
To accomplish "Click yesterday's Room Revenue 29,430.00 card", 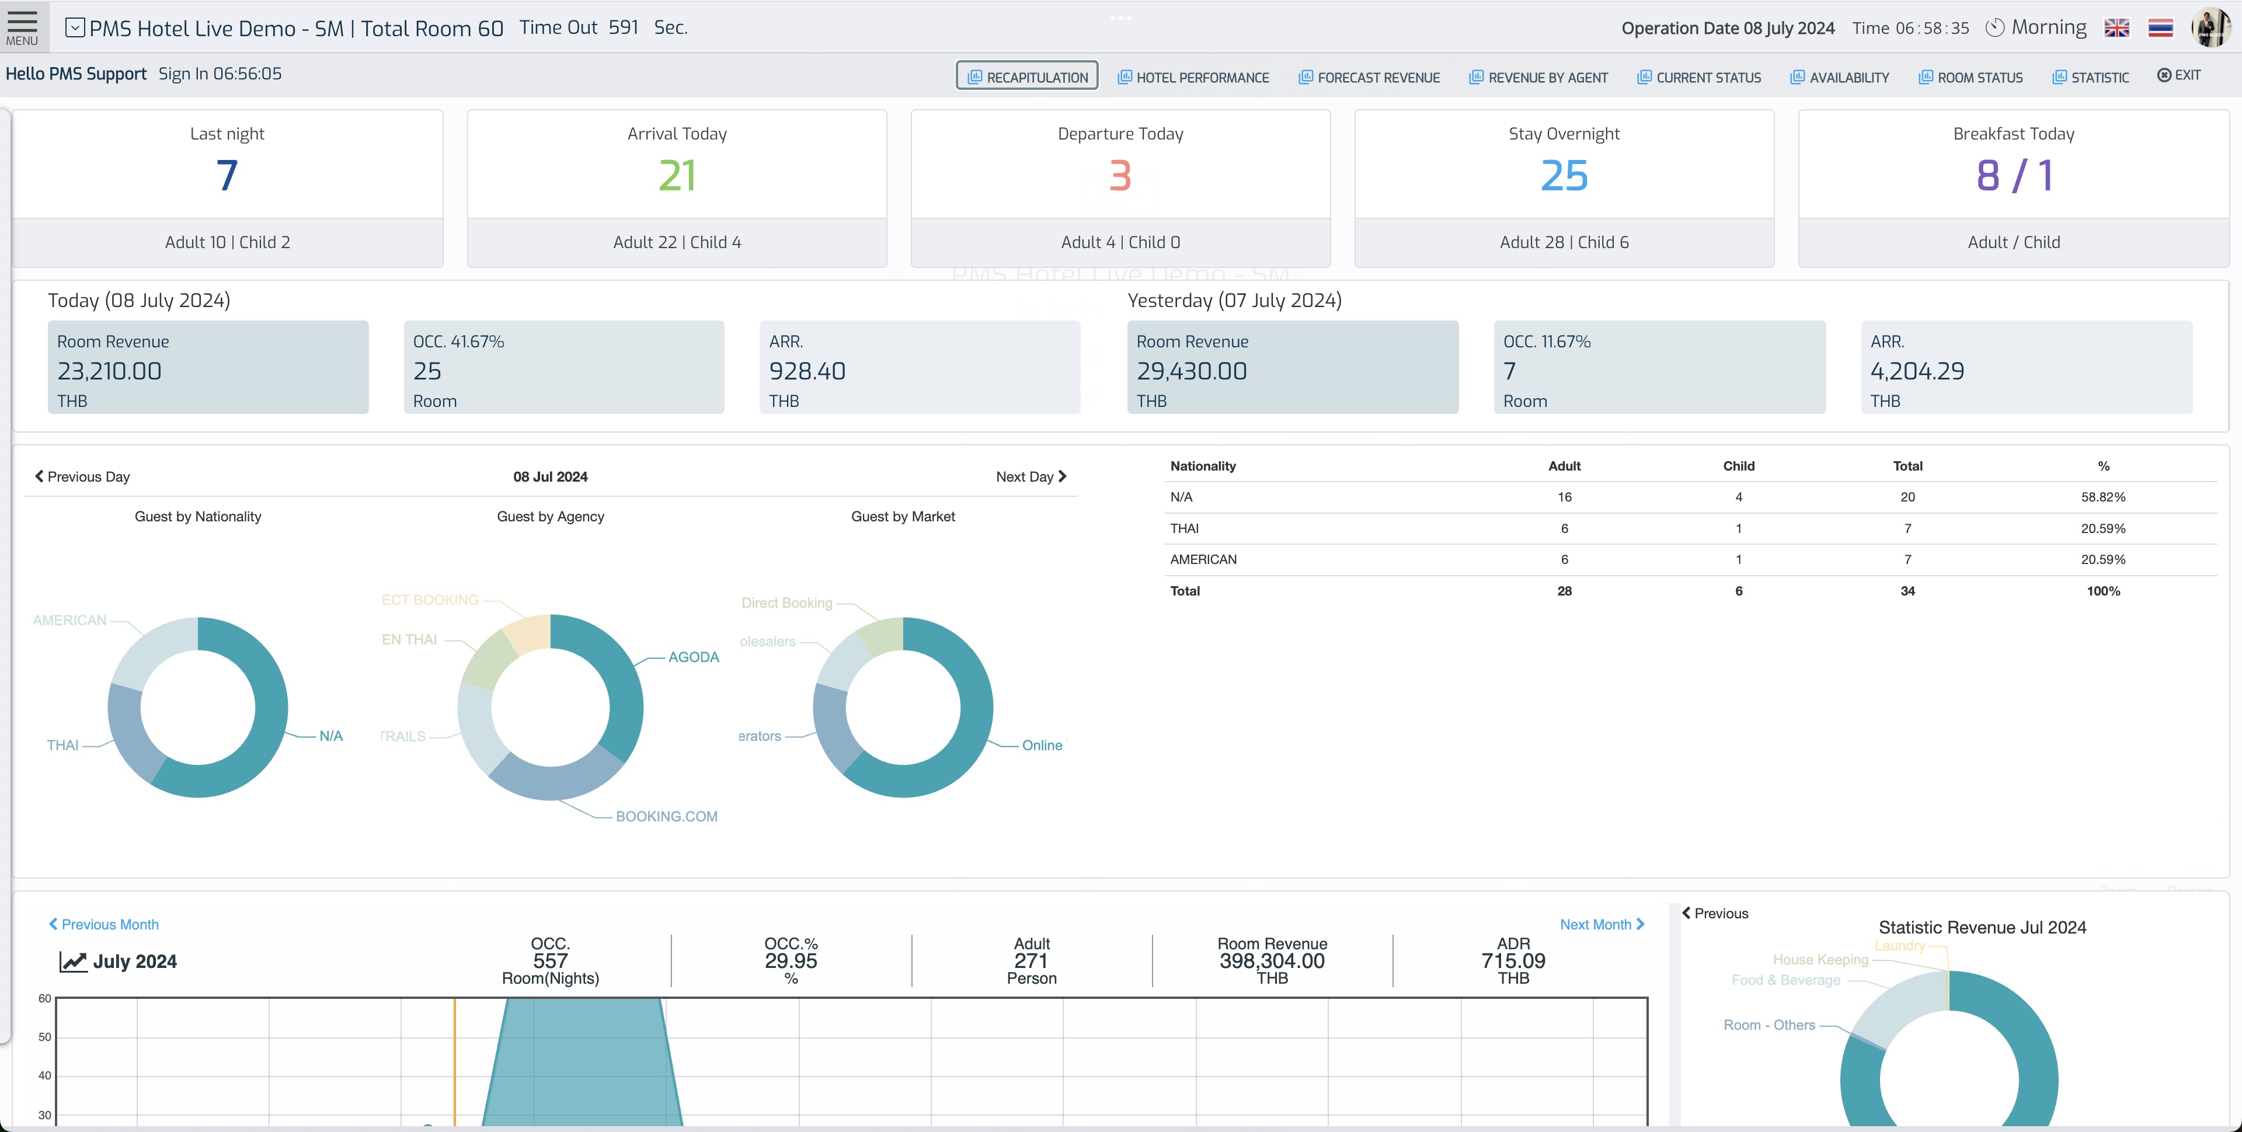I will coord(1293,367).
